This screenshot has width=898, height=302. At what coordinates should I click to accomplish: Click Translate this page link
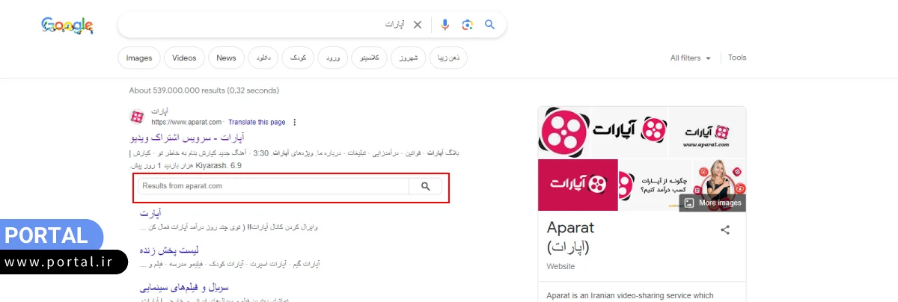pyautogui.click(x=257, y=122)
